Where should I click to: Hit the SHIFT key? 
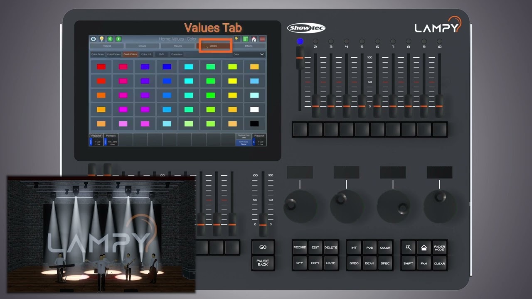[x=408, y=263]
